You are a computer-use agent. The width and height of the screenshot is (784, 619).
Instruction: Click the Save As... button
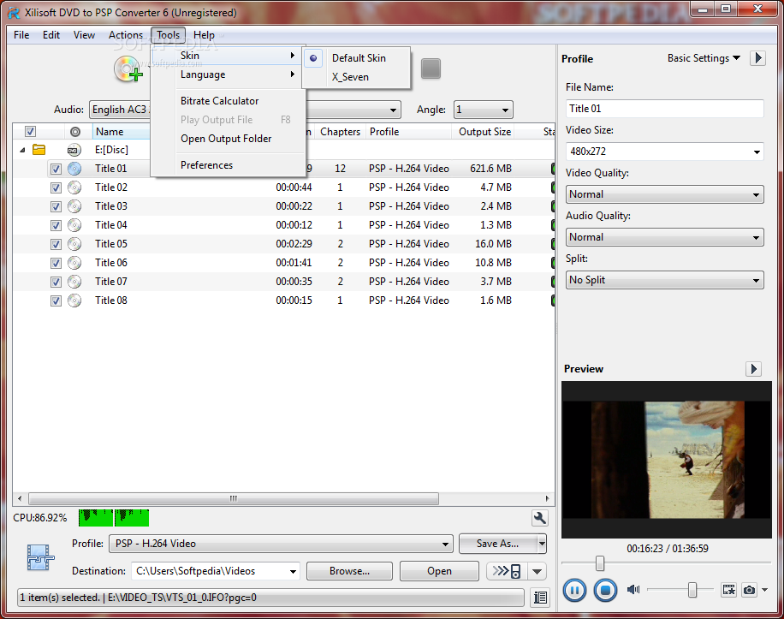(497, 544)
